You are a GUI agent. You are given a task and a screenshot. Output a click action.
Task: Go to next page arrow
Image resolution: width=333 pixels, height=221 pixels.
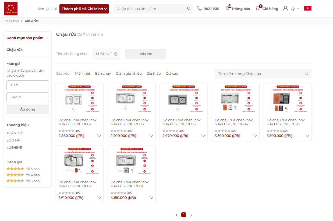point(191,215)
